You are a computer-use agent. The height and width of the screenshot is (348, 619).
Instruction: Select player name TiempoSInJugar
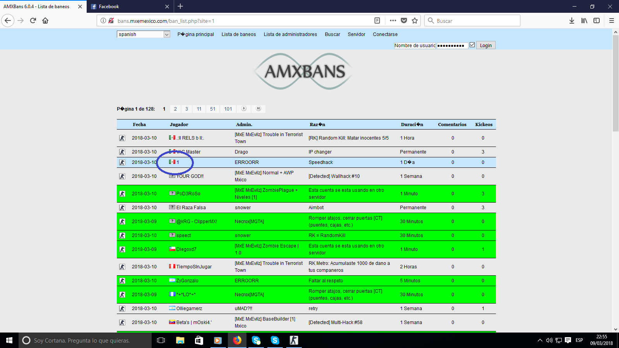click(194, 267)
